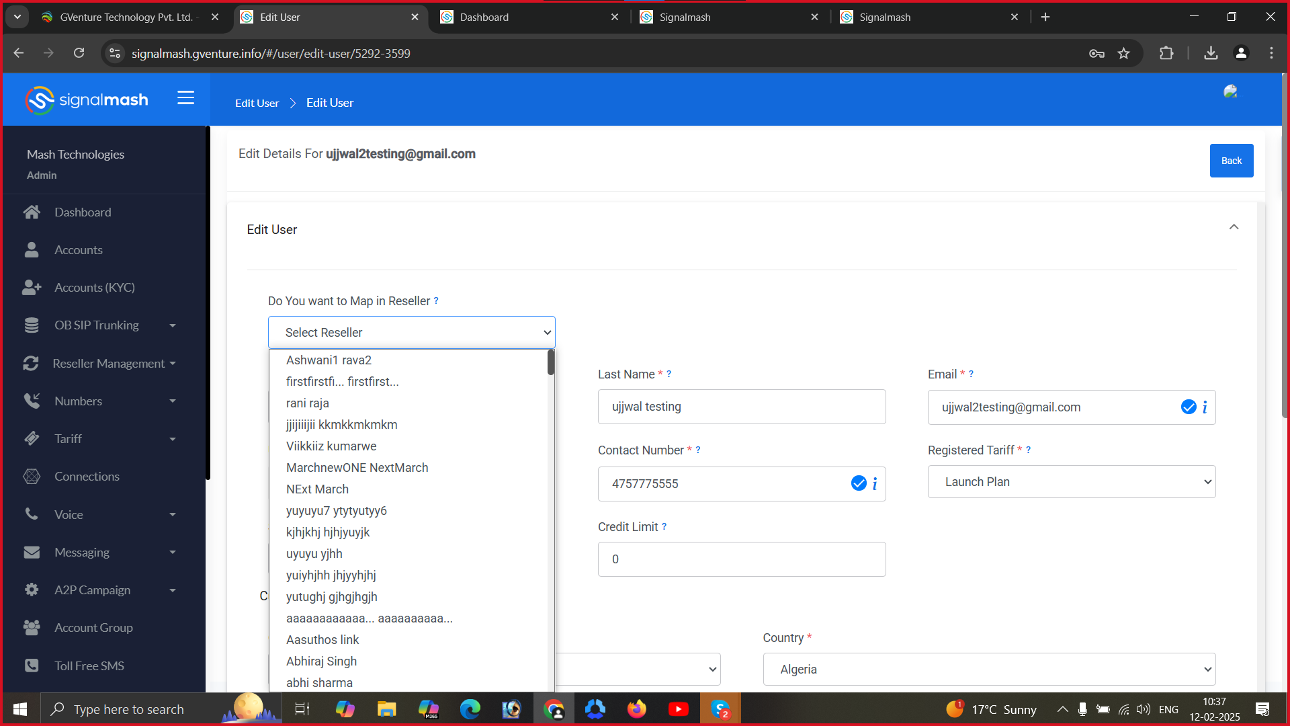Screen dimensions: 1290x726
Task: Select 'Abhiraj Singh' reseller option
Action: [321, 661]
